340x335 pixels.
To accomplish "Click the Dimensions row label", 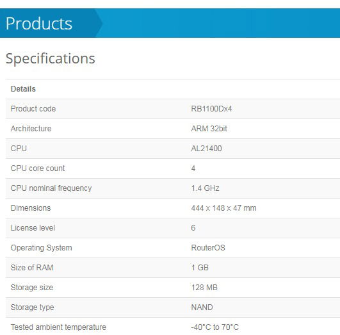I will coord(31,208).
